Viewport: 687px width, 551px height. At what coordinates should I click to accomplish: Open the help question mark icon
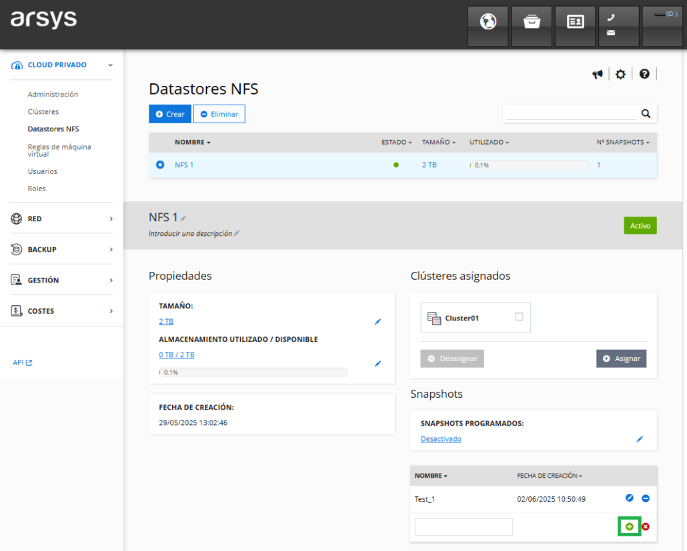(644, 74)
